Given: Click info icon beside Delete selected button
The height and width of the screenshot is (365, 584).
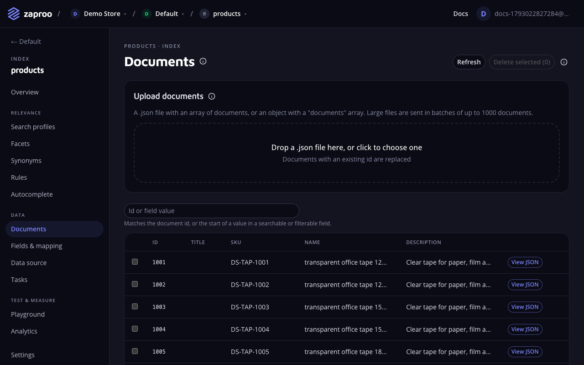Looking at the screenshot, I should (564, 62).
